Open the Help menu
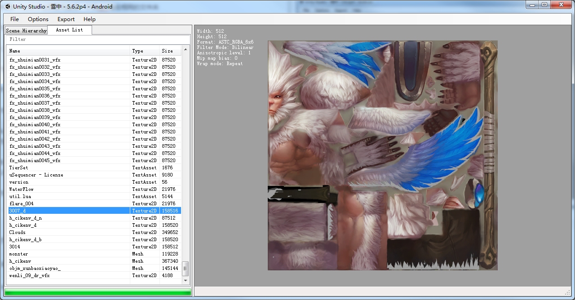 click(89, 19)
